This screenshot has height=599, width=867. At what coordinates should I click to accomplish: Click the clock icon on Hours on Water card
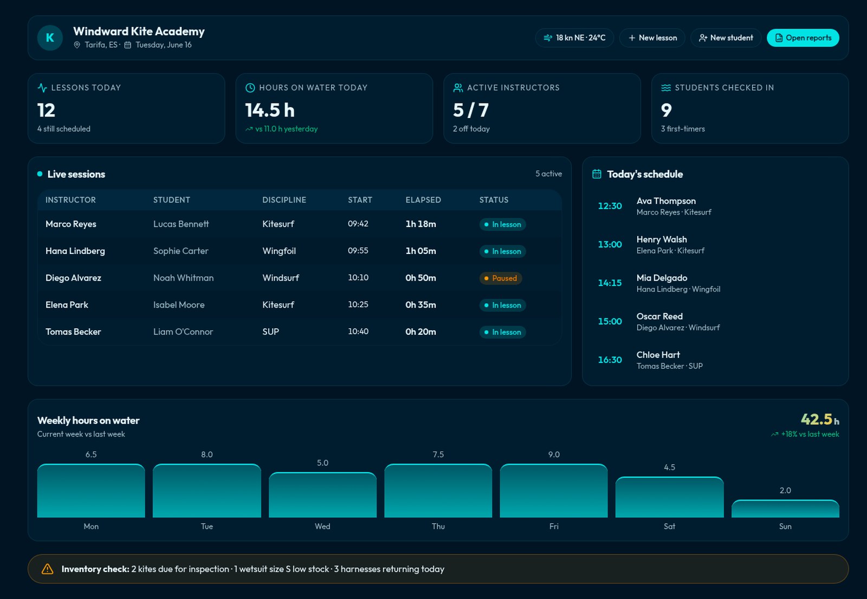click(250, 88)
